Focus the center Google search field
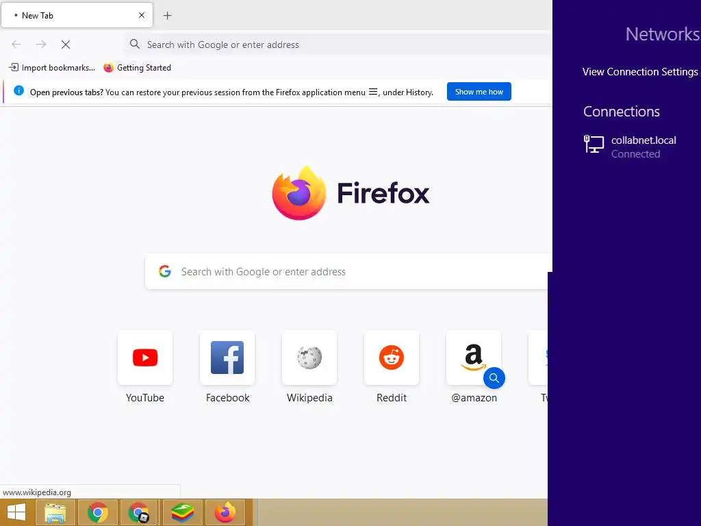The image size is (701, 526). [346, 271]
